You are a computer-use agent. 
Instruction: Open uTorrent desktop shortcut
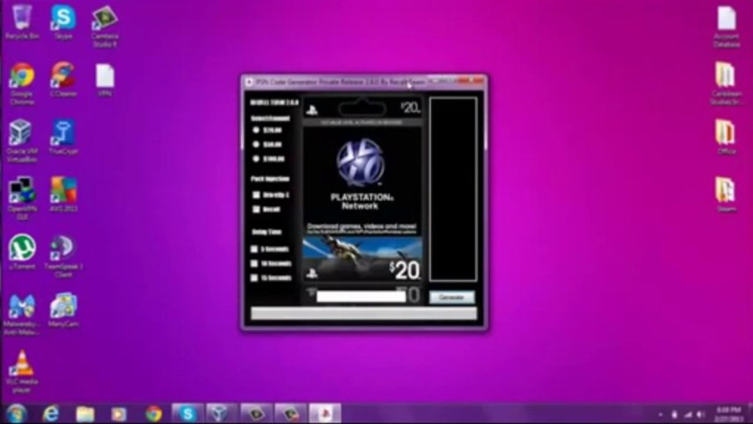pos(22,252)
